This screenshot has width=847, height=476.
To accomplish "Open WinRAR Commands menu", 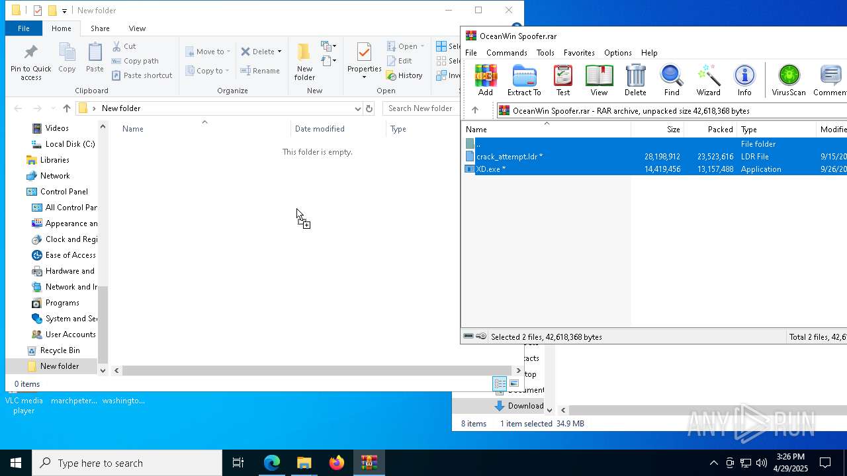I will 507,53.
